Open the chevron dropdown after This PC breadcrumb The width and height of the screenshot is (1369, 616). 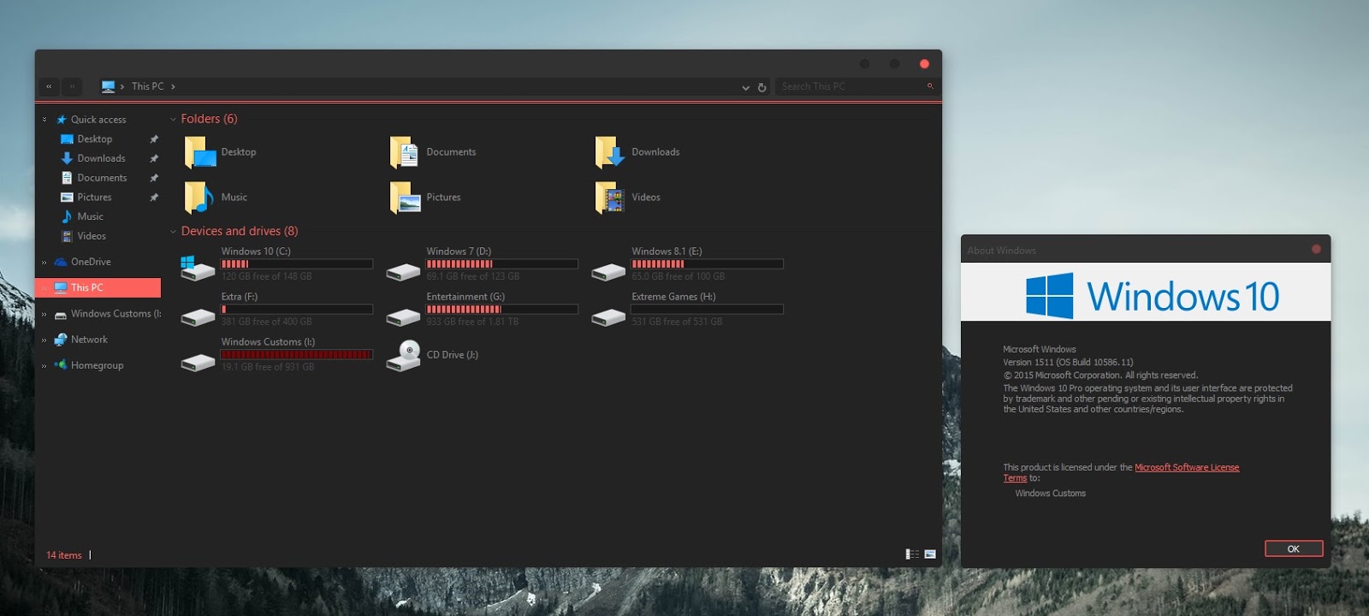(173, 86)
